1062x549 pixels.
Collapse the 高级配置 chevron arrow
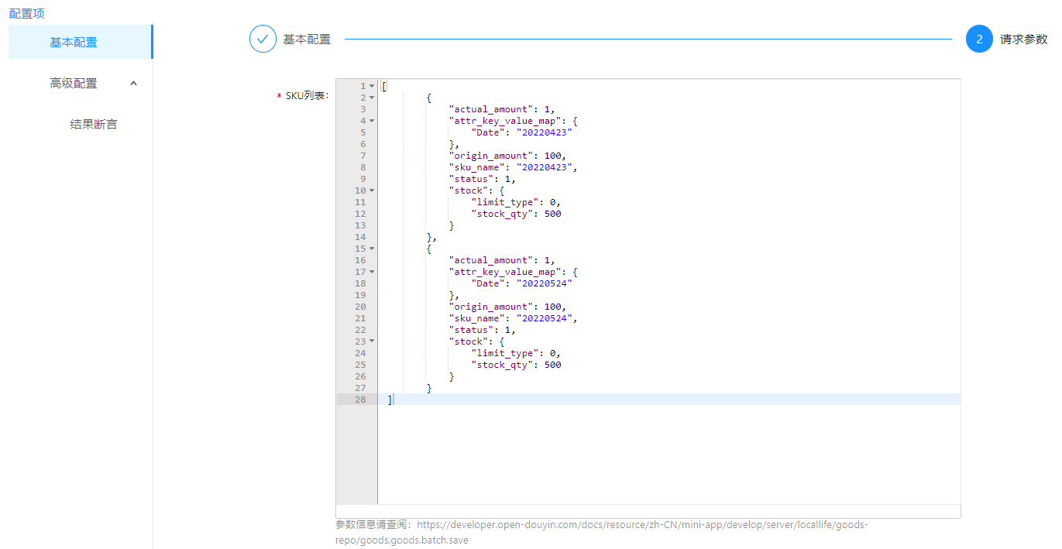[x=133, y=83]
